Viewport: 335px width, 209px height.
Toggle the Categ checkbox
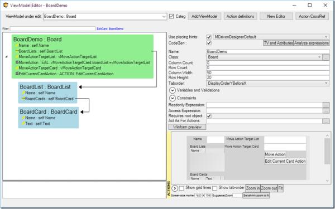(x=171, y=16)
